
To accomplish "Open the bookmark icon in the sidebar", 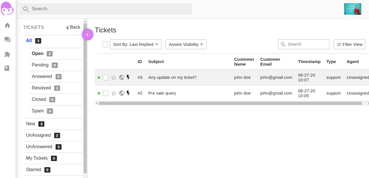I will tap(7, 68).
